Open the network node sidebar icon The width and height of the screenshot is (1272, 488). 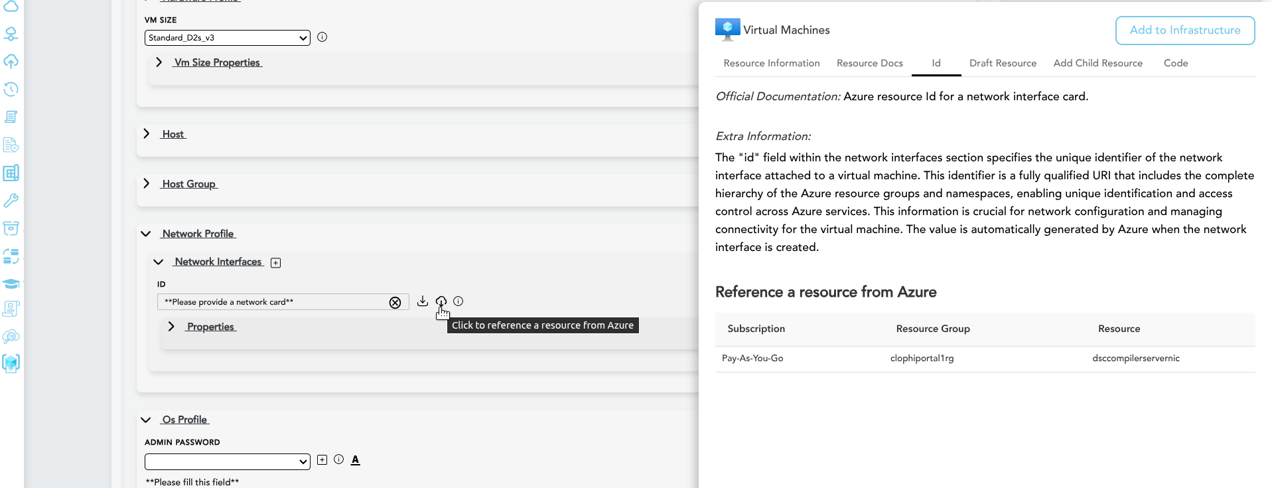pos(11,34)
